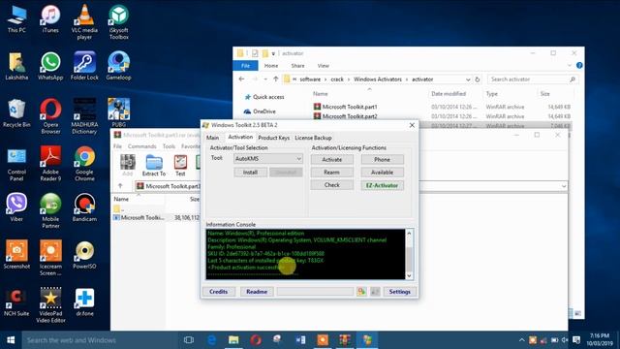Click Extract To in WinRAR toolbar
The image size is (620, 349).
tap(154, 166)
